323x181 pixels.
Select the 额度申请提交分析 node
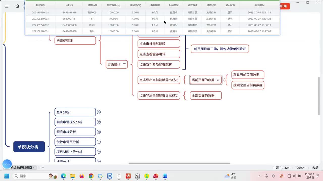[x=75, y=122]
